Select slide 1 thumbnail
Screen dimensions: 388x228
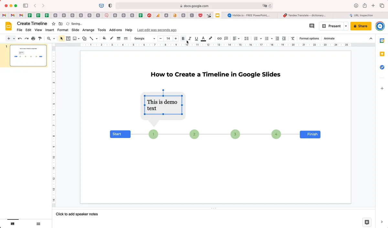pyautogui.click(x=28, y=55)
